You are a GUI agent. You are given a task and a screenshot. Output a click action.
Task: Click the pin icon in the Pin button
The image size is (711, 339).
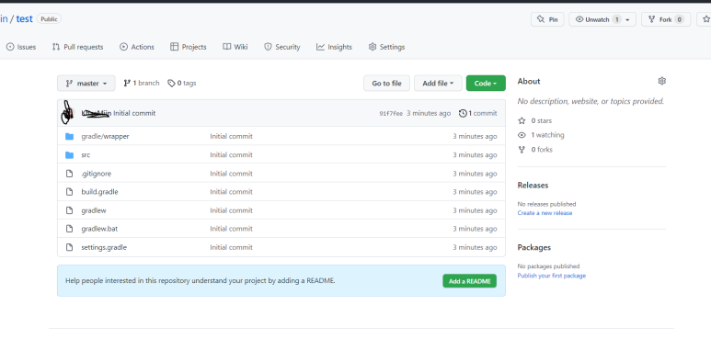[540, 19]
